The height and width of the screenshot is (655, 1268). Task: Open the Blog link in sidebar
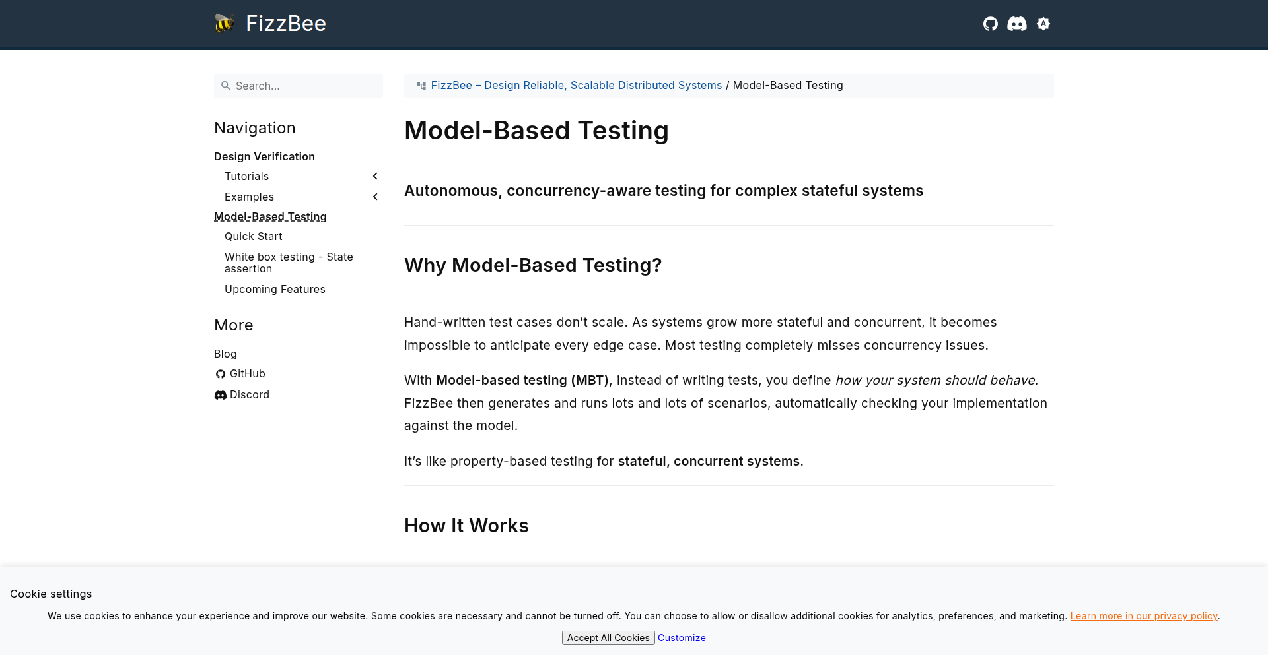click(225, 354)
